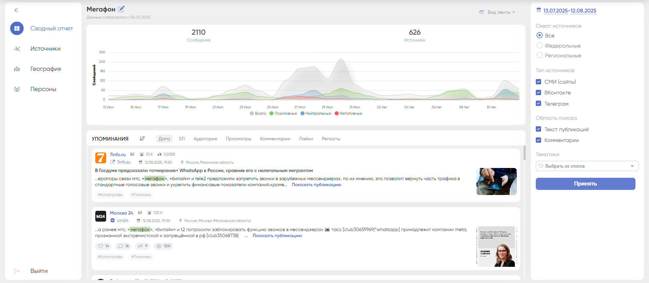Click the edit pencil icon next to Мегафон
649x283 pixels.
tap(121, 9)
